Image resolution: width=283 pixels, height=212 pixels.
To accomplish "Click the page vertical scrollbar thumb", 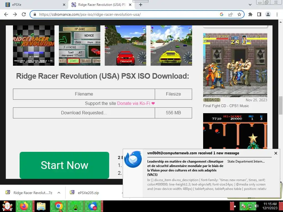I will [x=281, y=105].
